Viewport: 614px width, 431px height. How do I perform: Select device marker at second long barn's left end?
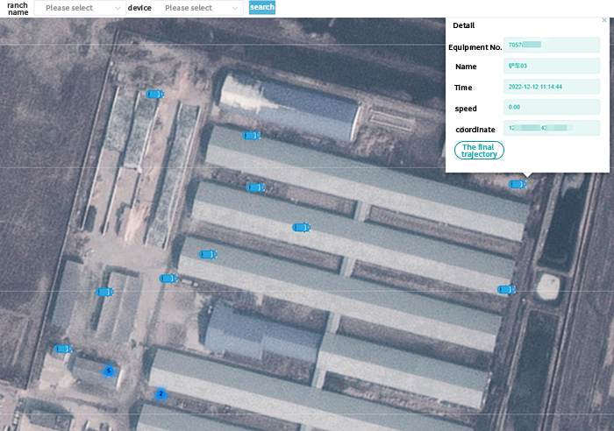[x=255, y=187]
